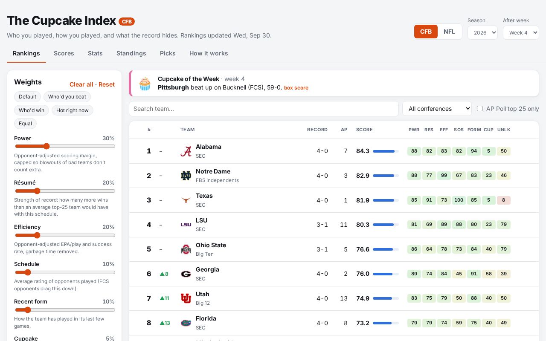Click Reset in Weights panel
Image resolution: width=546 pixels, height=341 pixels.
107,84
